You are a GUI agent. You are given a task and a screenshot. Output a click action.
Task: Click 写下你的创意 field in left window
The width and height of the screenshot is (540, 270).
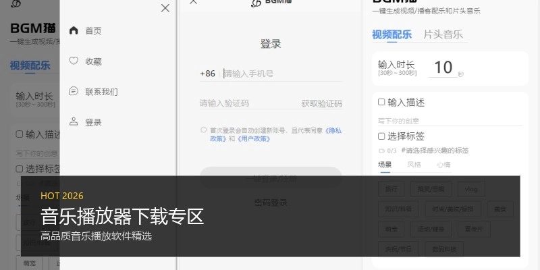click(x=37, y=153)
